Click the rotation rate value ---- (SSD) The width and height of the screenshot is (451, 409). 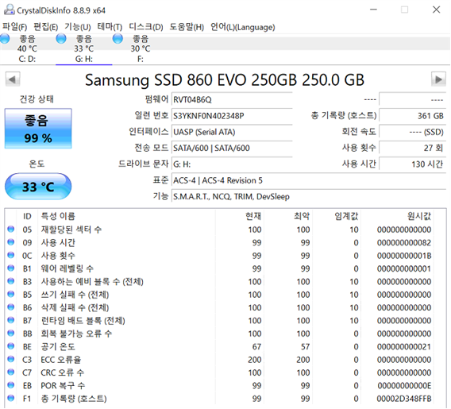tap(412, 132)
